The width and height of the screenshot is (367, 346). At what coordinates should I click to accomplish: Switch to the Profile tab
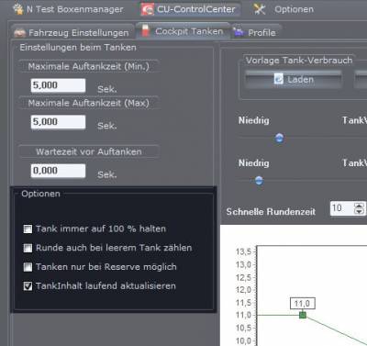click(256, 32)
